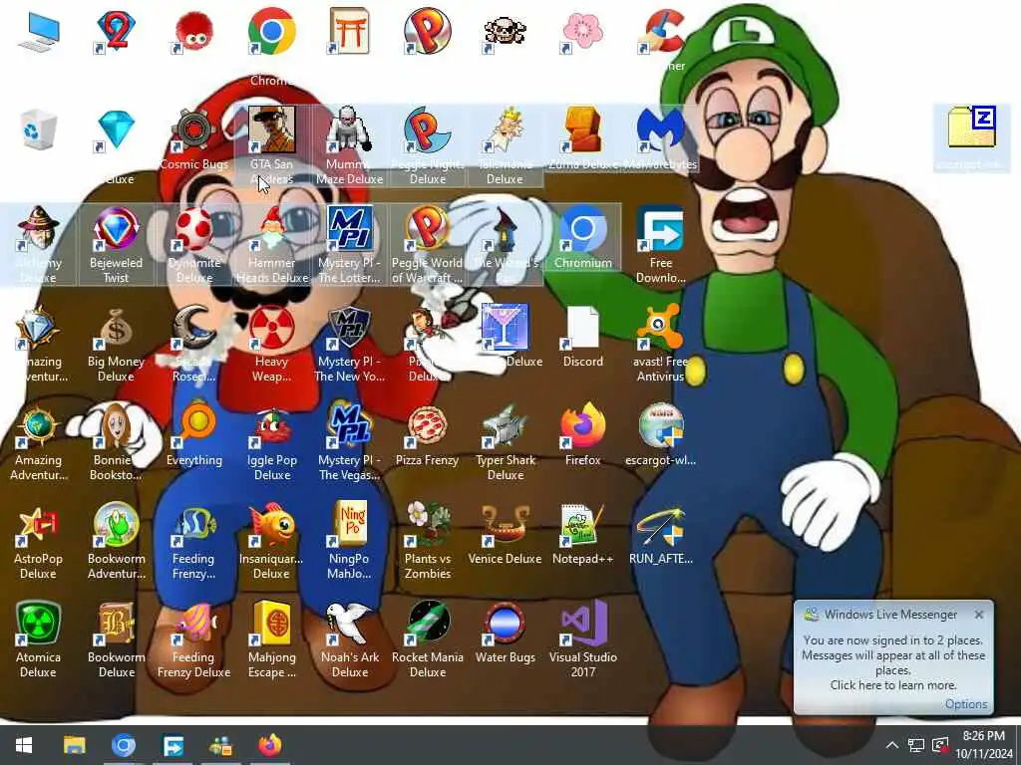Select the avast! Free Antivirus icon
The width and height of the screenshot is (1021, 765).
click(x=660, y=327)
